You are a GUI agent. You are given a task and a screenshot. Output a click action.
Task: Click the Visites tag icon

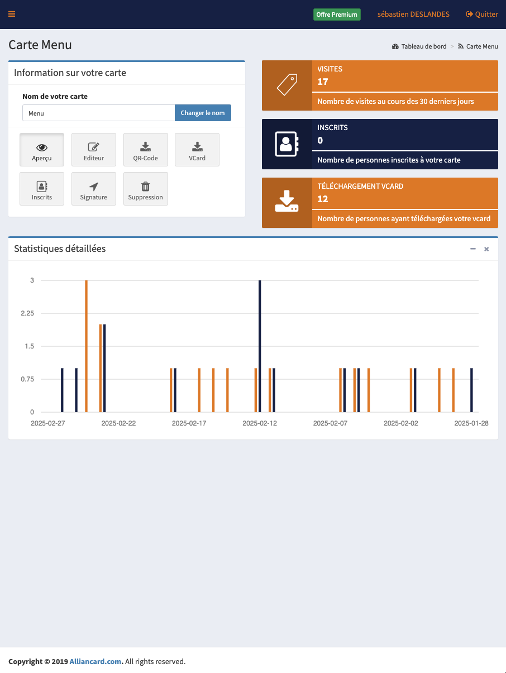pos(287,85)
